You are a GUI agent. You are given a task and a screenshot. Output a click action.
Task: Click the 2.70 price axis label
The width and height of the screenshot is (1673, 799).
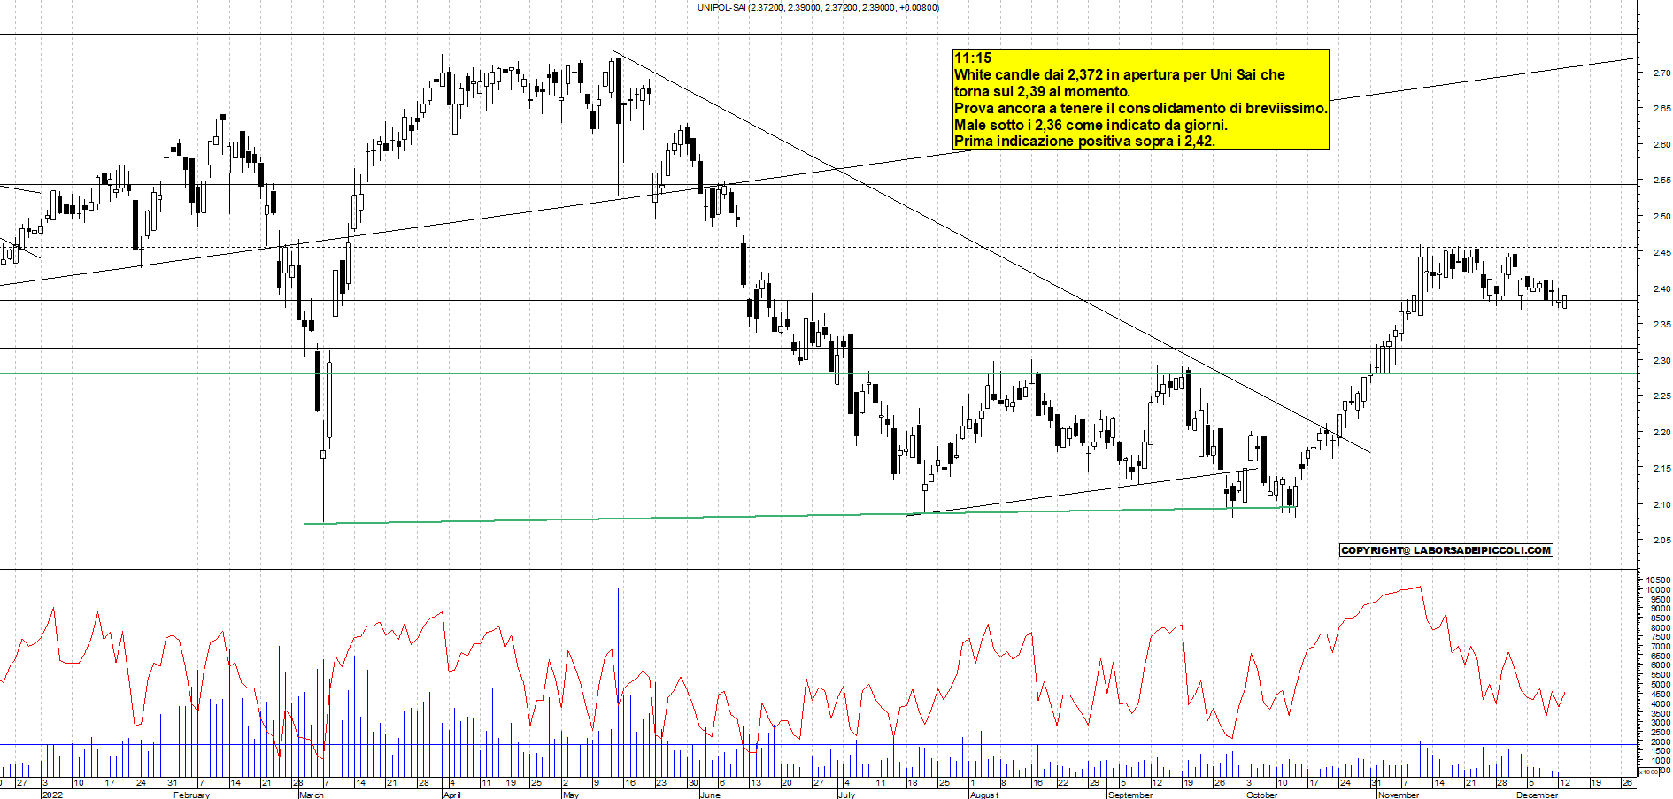click(1661, 73)
